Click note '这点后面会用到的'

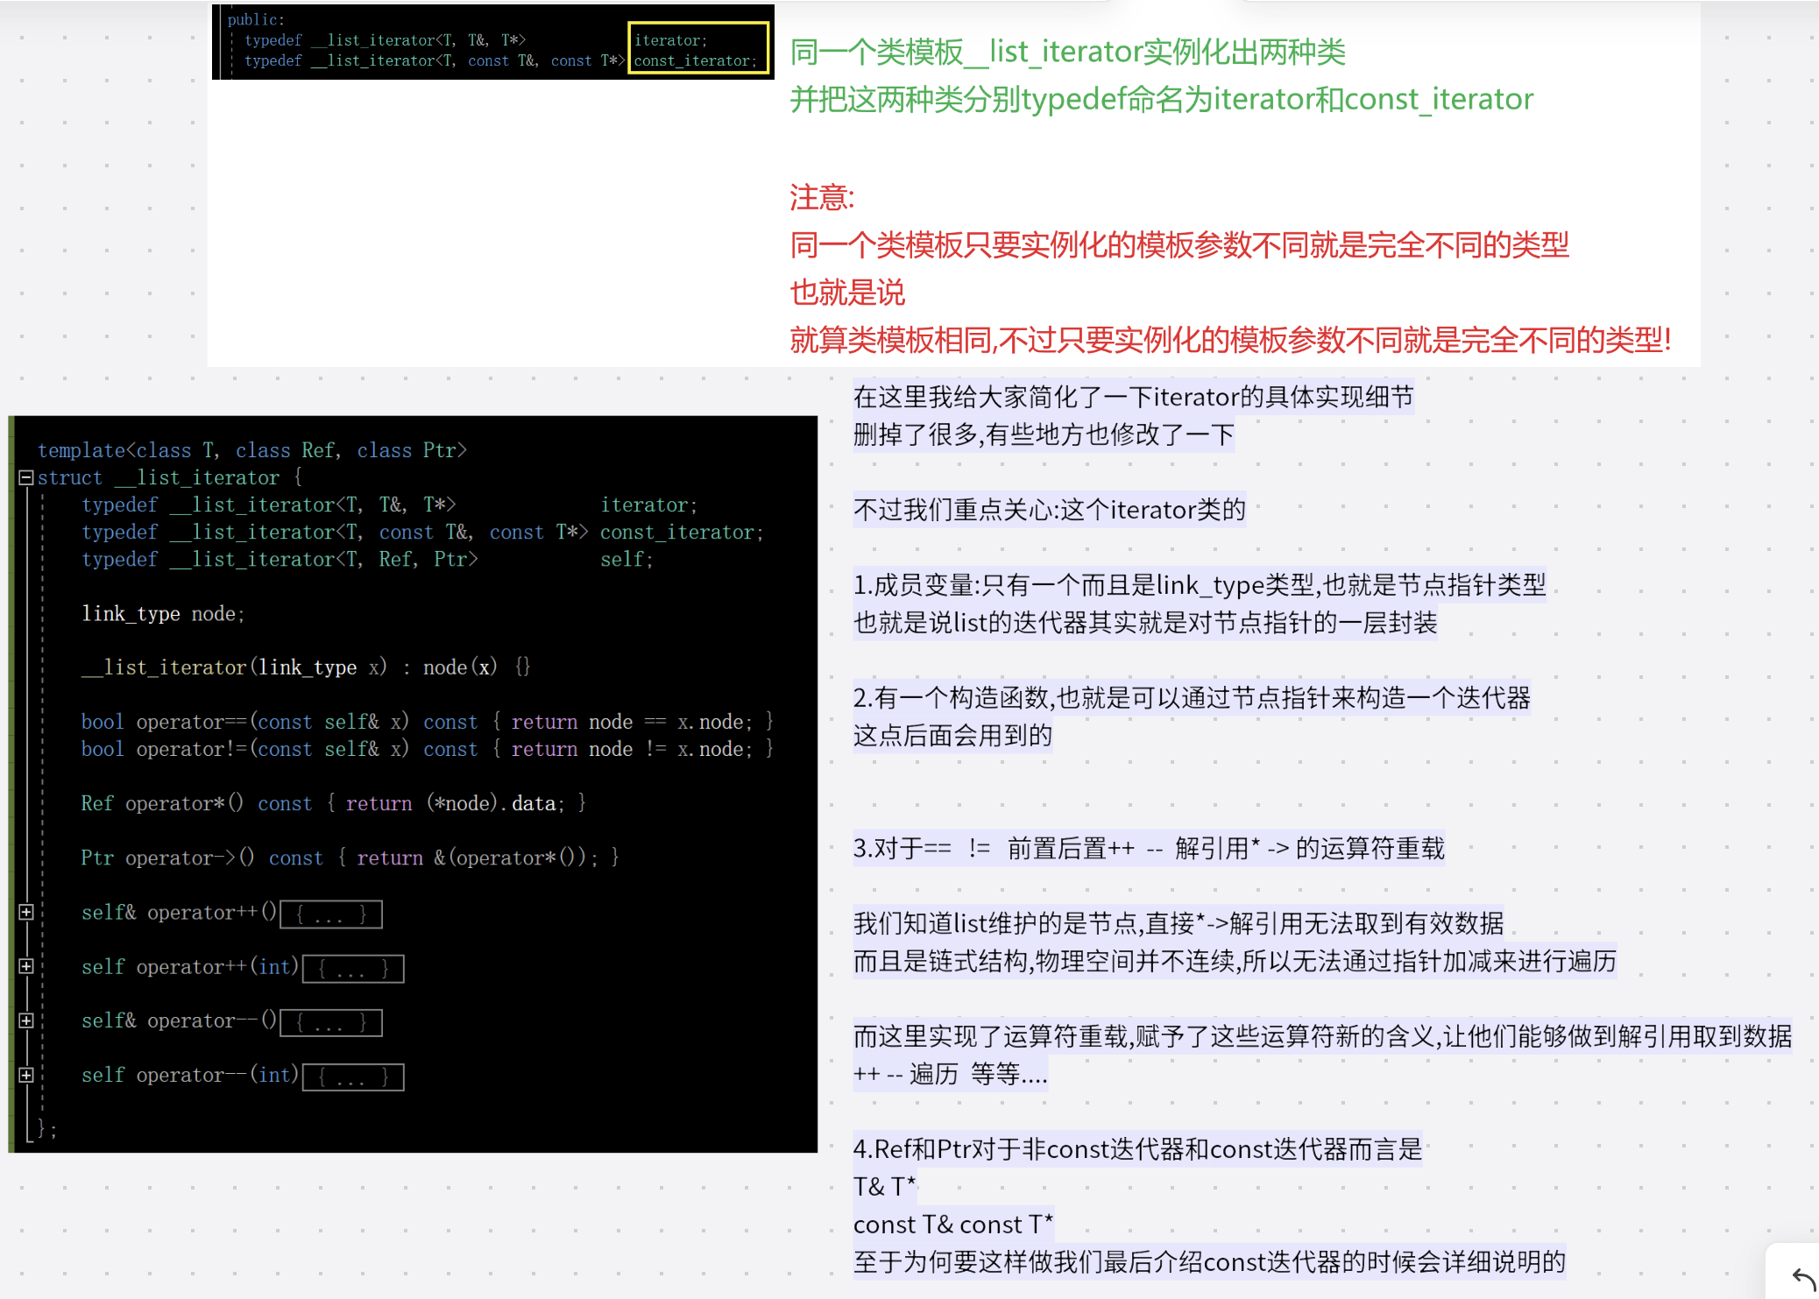[952, 736]
